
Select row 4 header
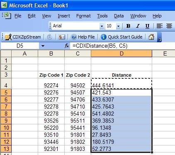6,84
